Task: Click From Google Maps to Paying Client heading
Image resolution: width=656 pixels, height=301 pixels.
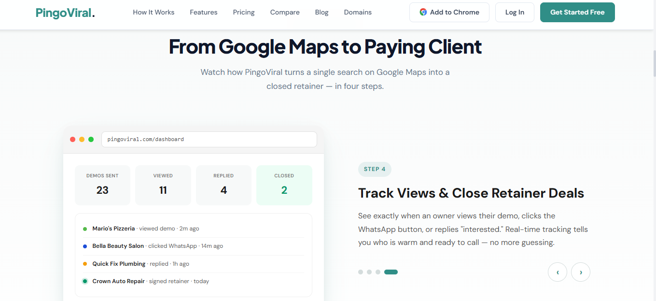Action: (325, 47)
